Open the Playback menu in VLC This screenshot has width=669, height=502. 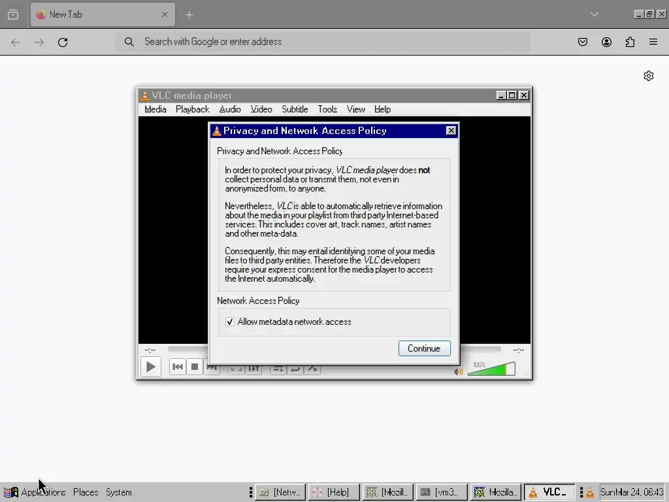[x=193, y=109]
